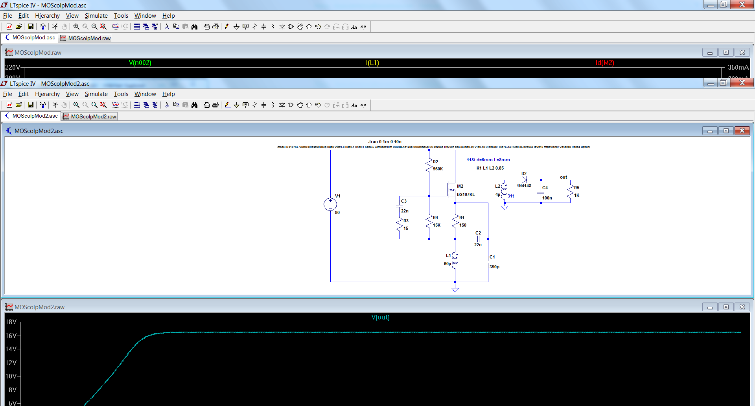Place Resistor tool in MOScolpMod2 window toolbar
The image size is (755, 406).
coord(255,105)
